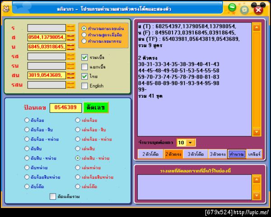This screenshot has width=271, height=217.
Task: Click the green ตัดเลข button
Action: (x=96, y=107)
